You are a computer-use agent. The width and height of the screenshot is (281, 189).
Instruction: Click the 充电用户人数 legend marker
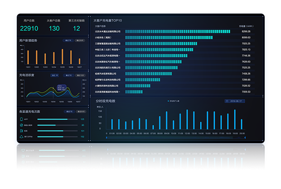[168, 101]
